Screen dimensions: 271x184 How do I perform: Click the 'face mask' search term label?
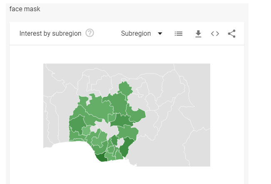tap(25, 9)
